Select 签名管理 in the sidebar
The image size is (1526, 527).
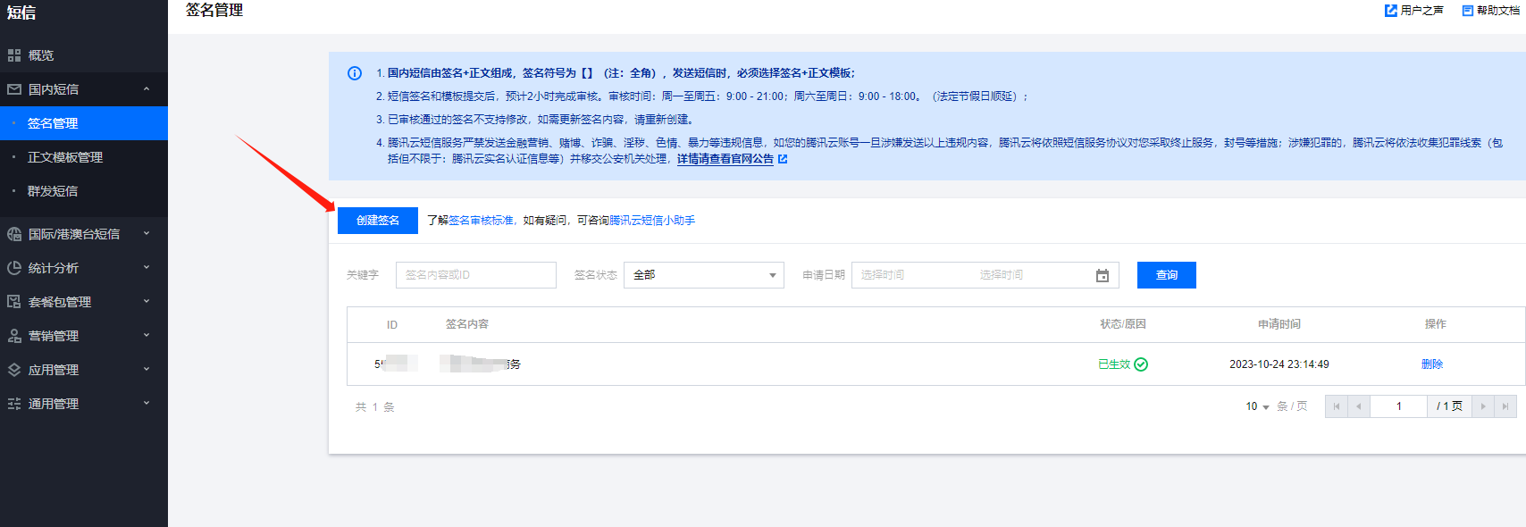pos(84,123)
